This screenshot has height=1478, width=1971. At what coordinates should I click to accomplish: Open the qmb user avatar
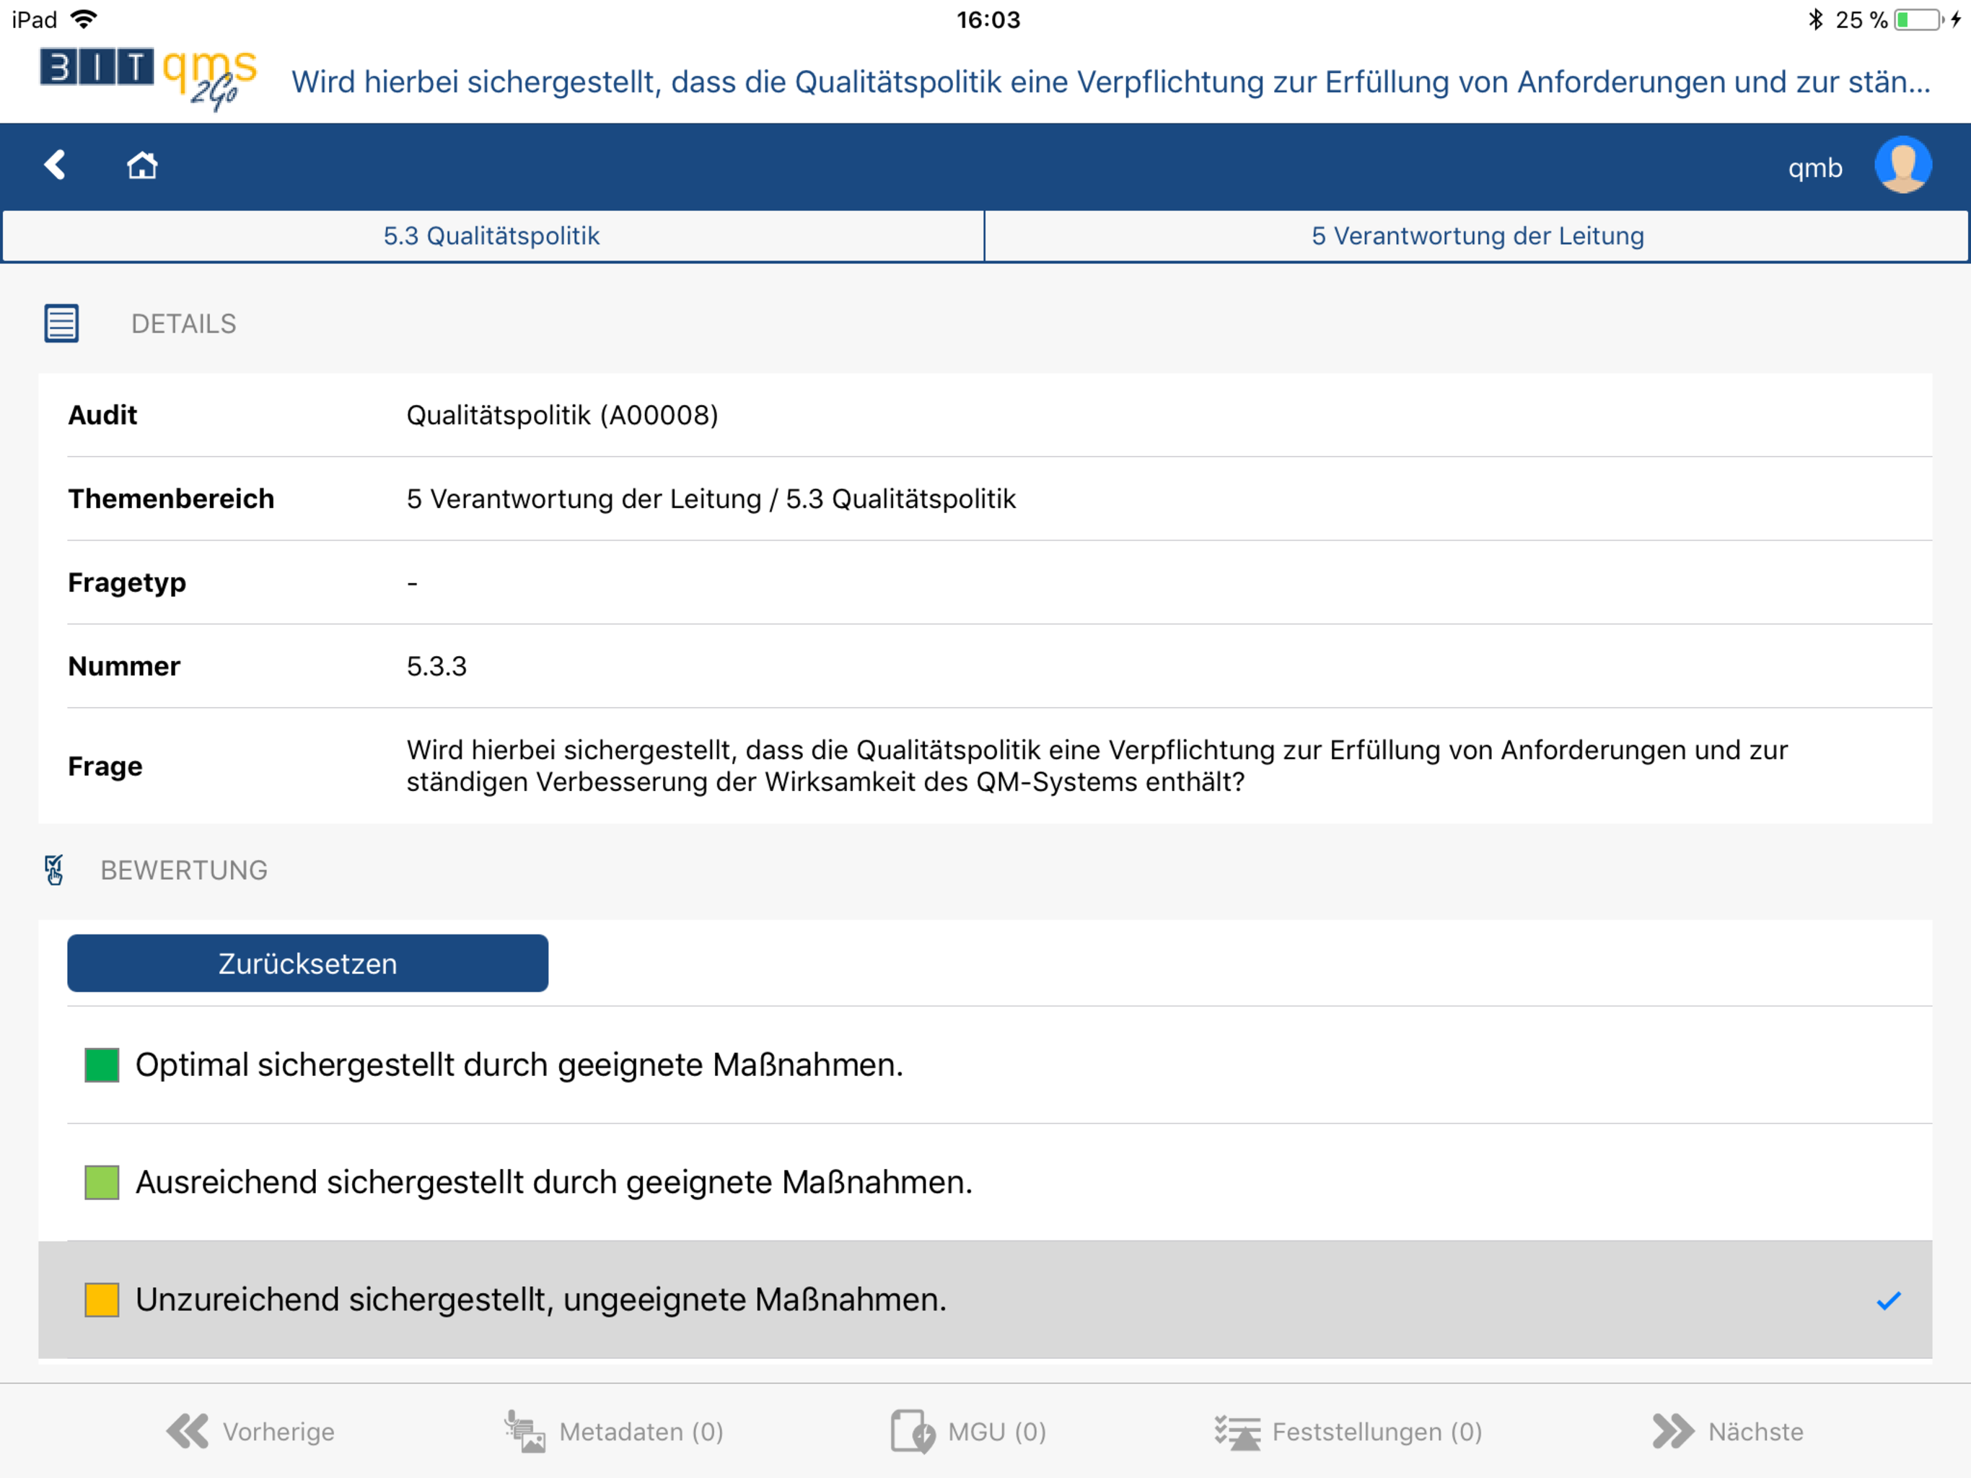click(x=1902, y=165)
